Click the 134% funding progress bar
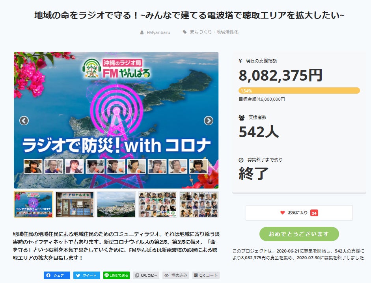 [x=299, y=91]
